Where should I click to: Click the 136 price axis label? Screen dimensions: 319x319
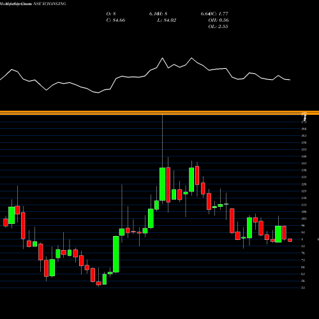coord(304,170)
